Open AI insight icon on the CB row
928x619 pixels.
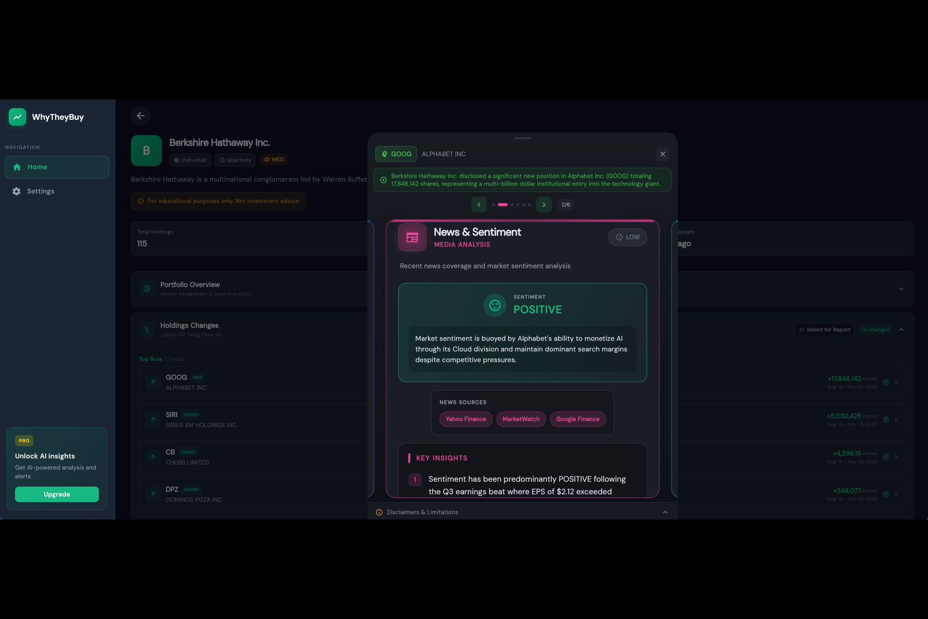(886, 457)
